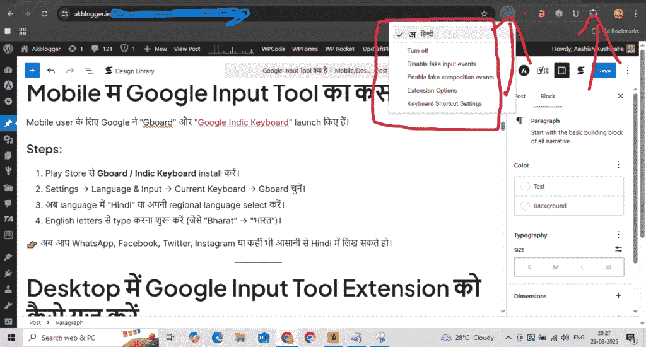Click the red K extension icon
Viewport: 646px width, 347px height.
point(524,14)
